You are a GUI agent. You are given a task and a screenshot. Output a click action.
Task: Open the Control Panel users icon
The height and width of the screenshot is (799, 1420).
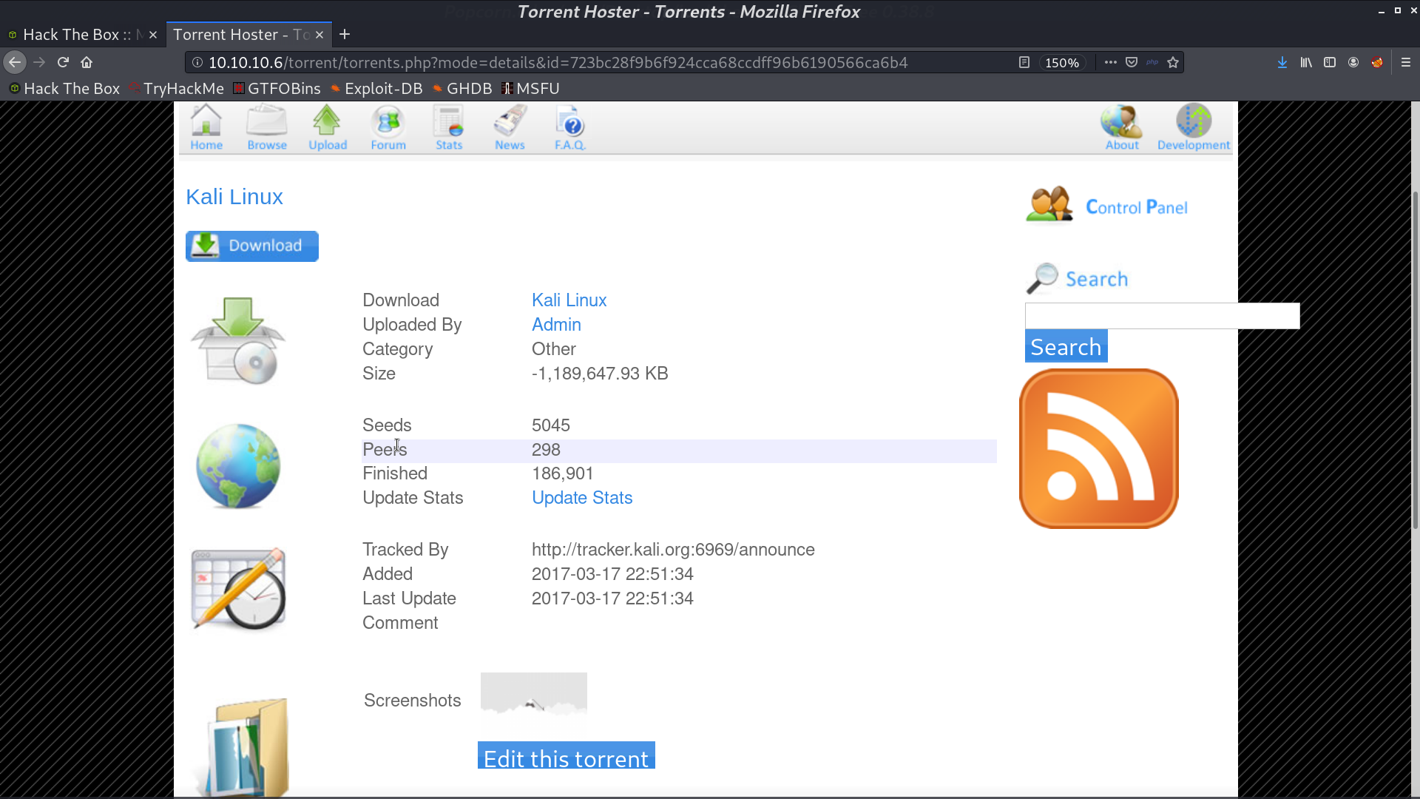tap(1049, 205)
